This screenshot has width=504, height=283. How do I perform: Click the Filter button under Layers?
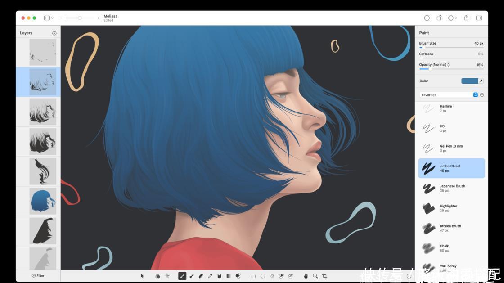pyautogui.click(x=38, y=276)
